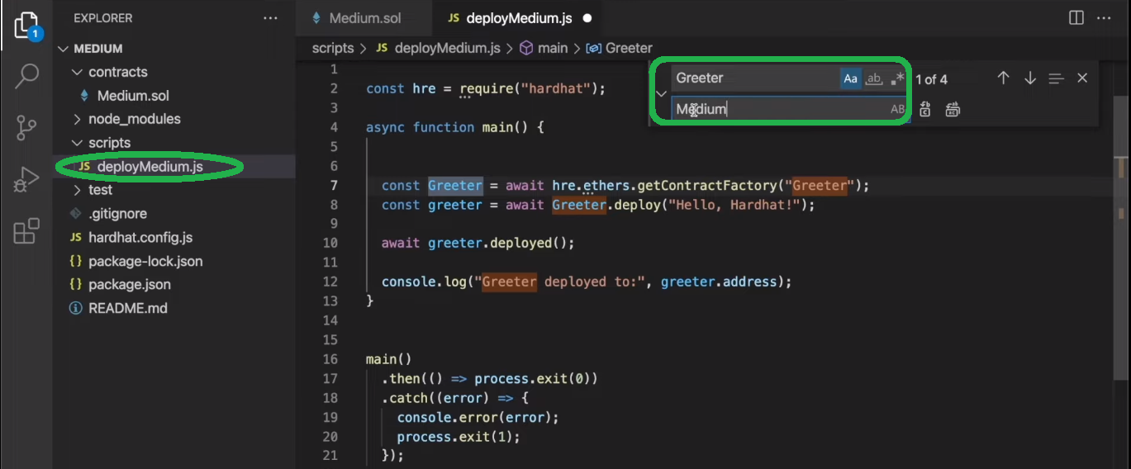Viewport: 1131px width, 469px height.
Task: Click the Replace single match icon
Action: point(925,109)
